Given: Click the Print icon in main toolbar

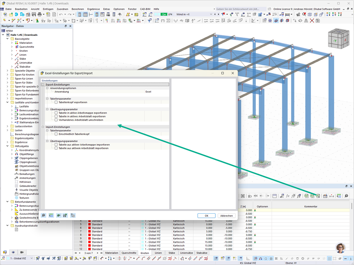Looking at the screenshot, I should pyautogui.click(x=39, y=14).
